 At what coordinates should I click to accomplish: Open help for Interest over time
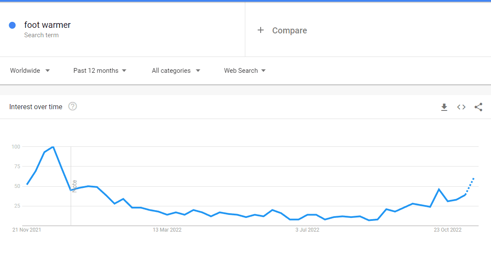[x=73, y=106]
